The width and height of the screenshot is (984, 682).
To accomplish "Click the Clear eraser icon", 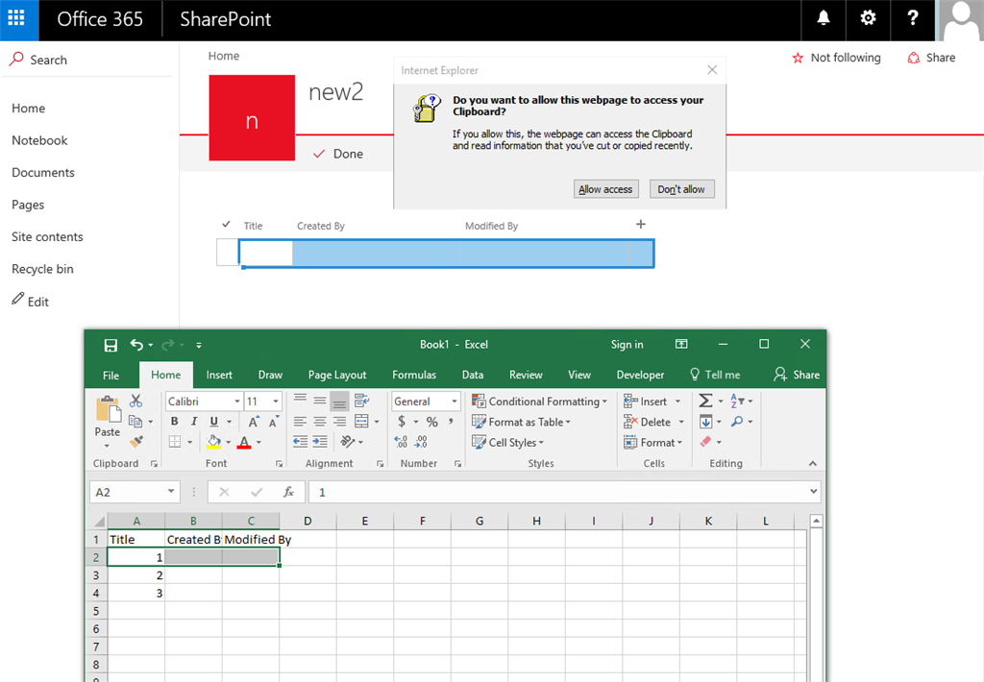I will point(706,442).
